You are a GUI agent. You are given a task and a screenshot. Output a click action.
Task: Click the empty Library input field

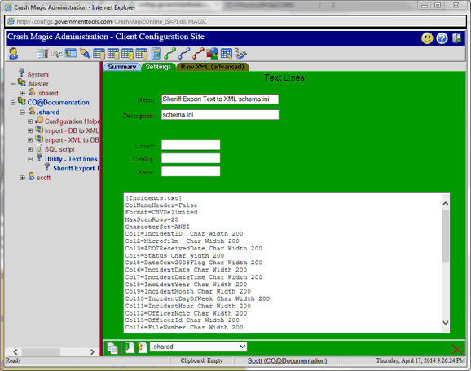(x=191, y=145)
